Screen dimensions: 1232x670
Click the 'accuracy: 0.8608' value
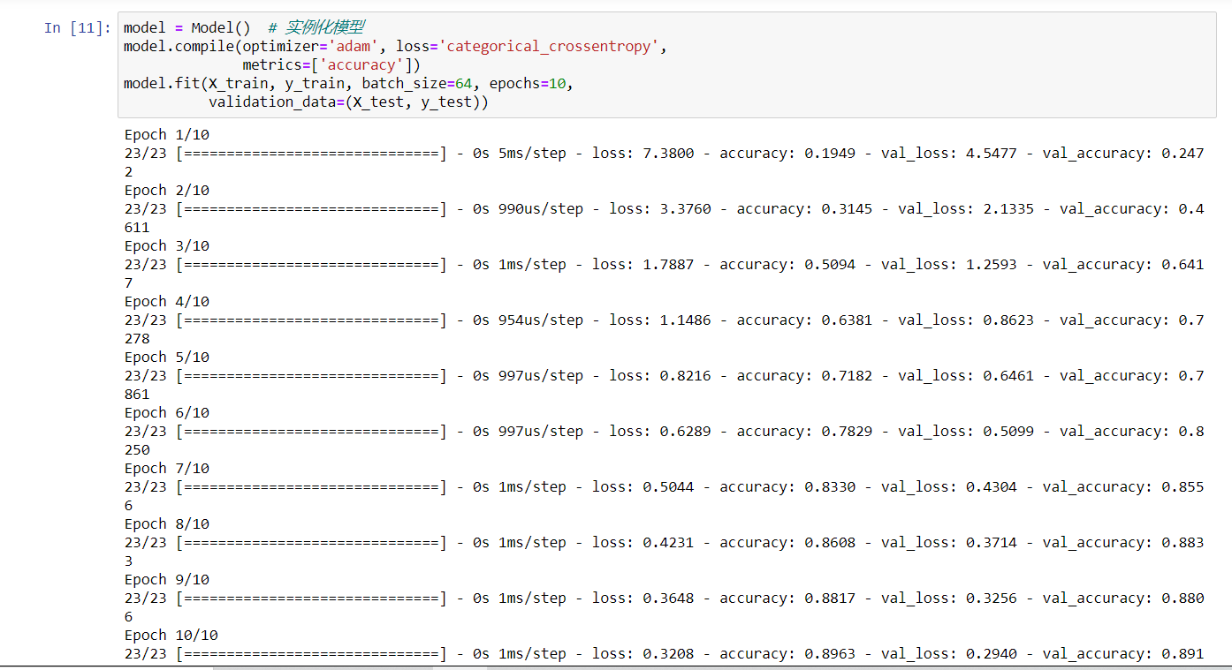[x=787, y=543]
